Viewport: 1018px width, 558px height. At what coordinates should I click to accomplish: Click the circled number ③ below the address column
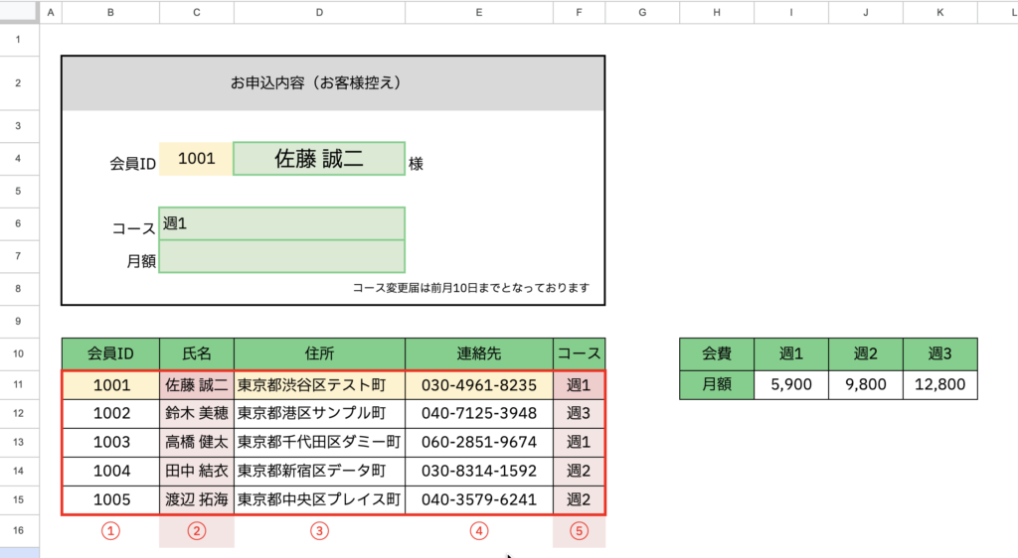point(319,531)
